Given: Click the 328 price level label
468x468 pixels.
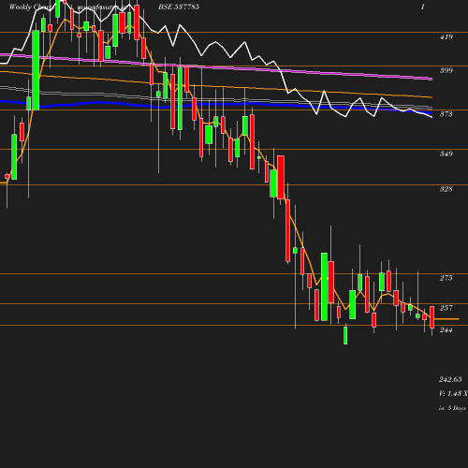Looking at the screenshot, I should [446, 189].
